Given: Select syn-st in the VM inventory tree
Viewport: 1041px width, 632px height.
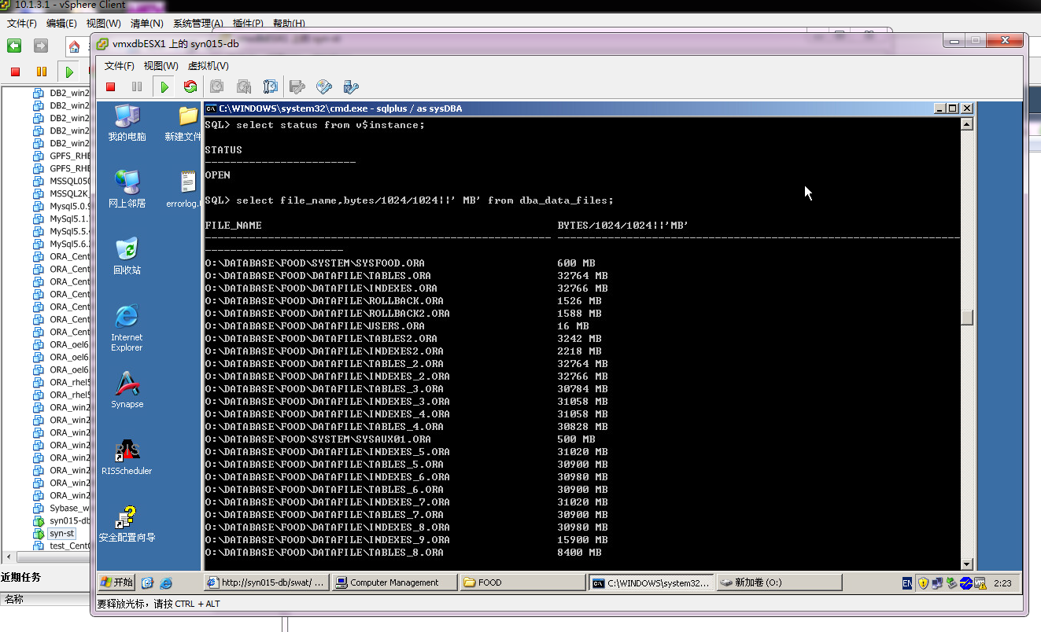Looking at the screenshot, I should [61, 533].
